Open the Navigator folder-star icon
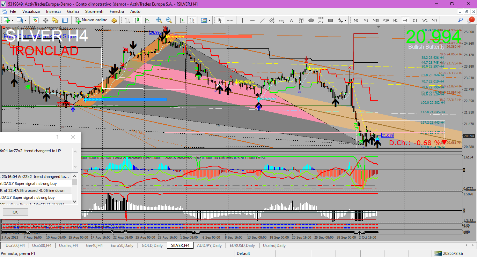477x257 pixels. click(x=55, y=20)
